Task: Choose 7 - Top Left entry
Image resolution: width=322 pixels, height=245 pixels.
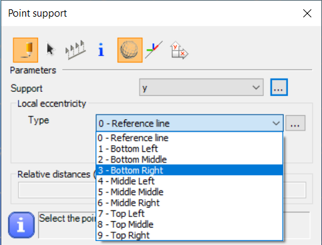Action: coord(190,214)
